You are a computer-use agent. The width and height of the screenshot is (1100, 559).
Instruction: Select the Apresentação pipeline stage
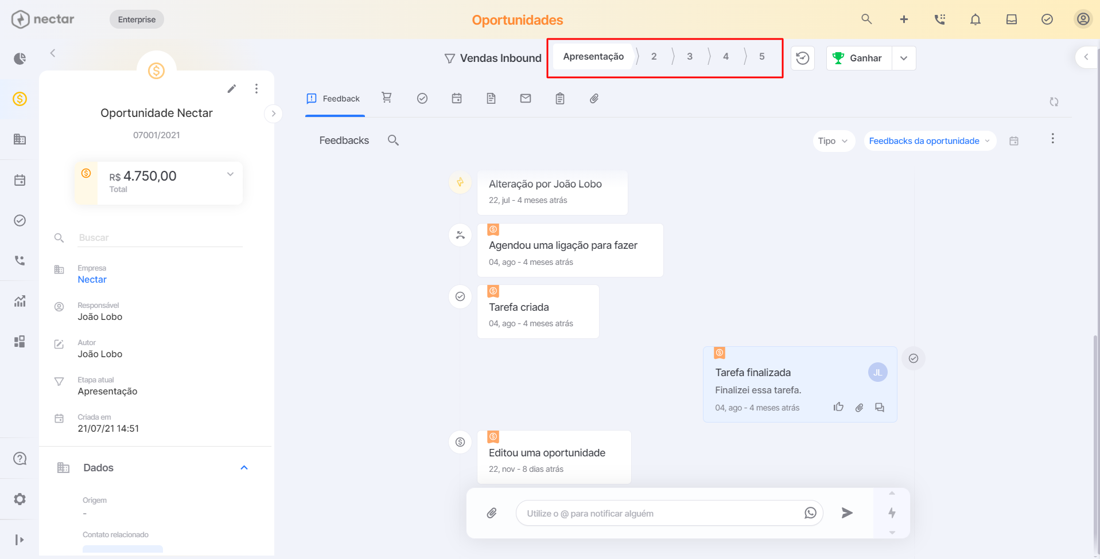[593, 57]
